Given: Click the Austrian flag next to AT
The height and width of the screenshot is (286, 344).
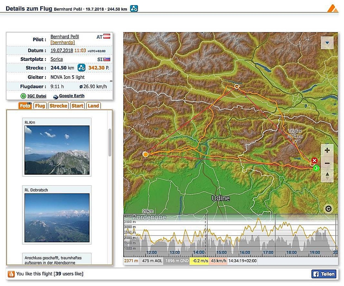Looking at the screenshot, I should pos(107,36).
